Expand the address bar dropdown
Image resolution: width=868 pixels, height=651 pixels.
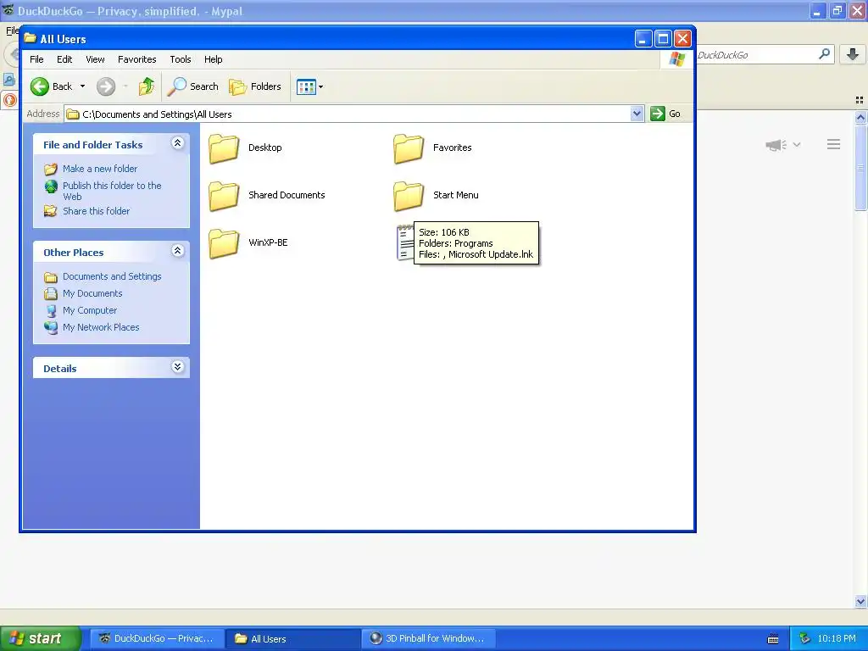click(637, 114)
